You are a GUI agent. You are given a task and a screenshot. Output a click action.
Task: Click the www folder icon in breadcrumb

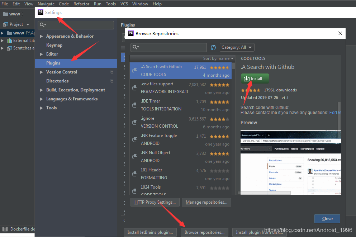[x=5, y=14]
